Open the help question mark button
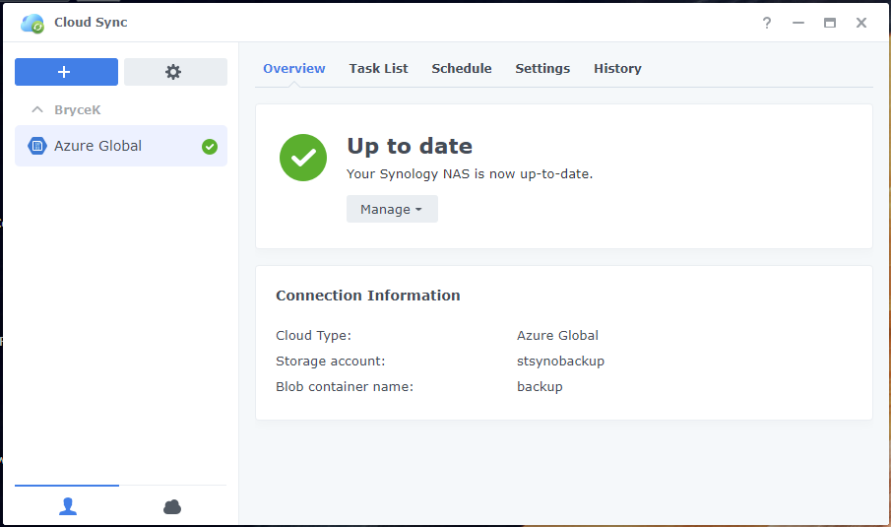The height and width of the screenshot is (527, 891). click(x=767, y=23)
